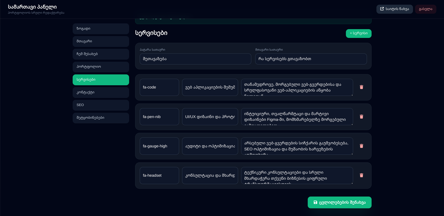444x216 pixels.
Task: Open the SEO sidebar section
Action: click(101, 105)
